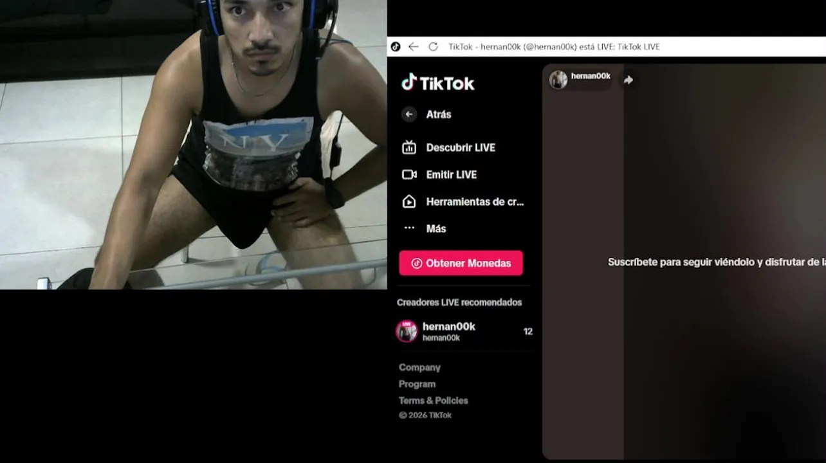Click the Obtener Monedas button
826x463 pixels.
point(461,263)
